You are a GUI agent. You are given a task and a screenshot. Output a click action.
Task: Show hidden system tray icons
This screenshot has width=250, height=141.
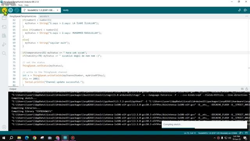coord(214,138)
